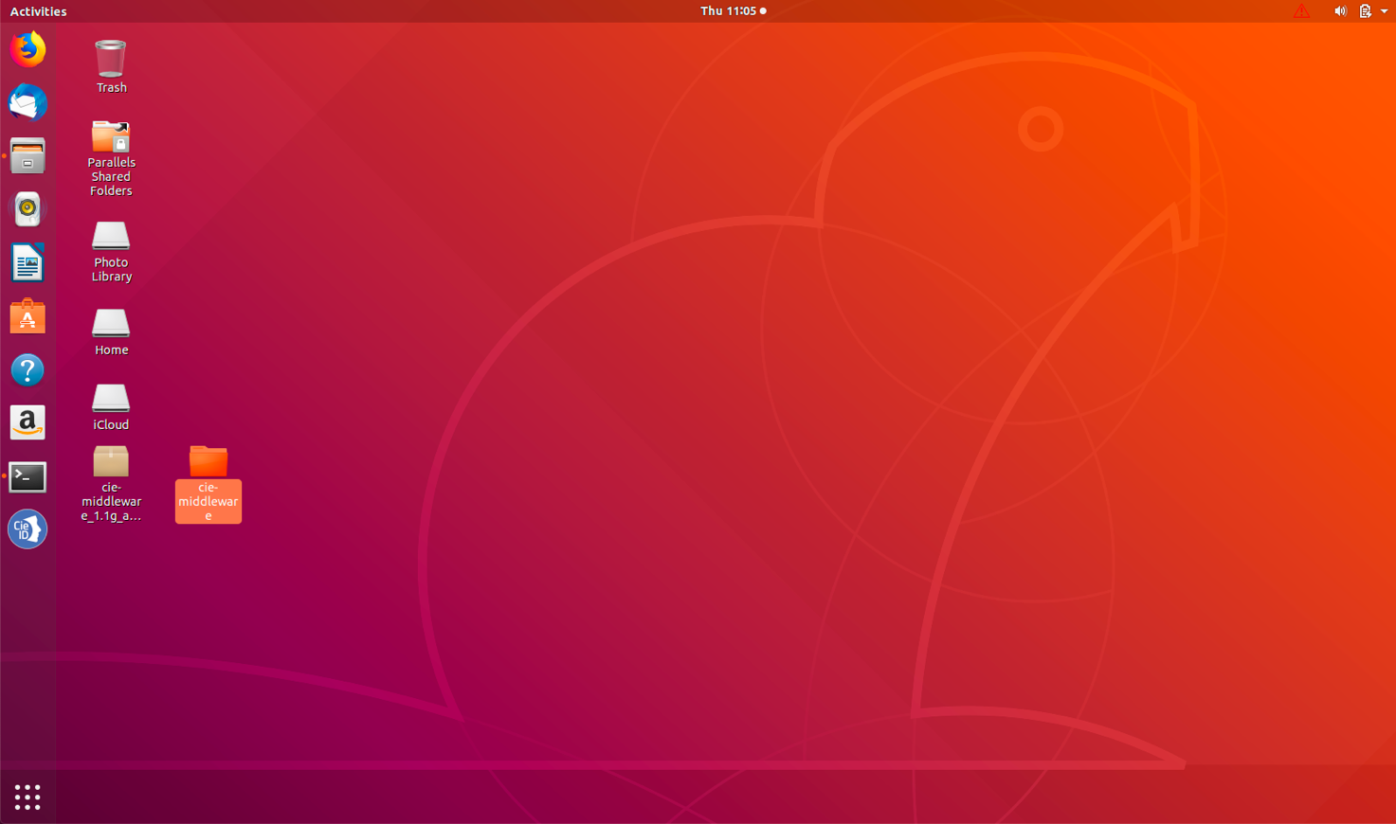Viewport: 1396px width, 824px height.
Task: Open Terminal from the dock
Action: [27, 476]
